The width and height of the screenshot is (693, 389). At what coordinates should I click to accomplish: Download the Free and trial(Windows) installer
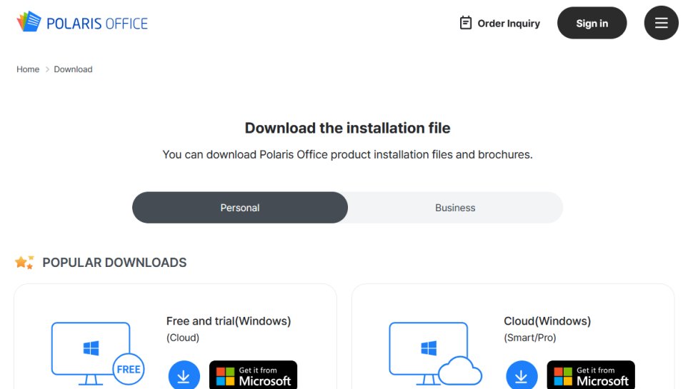(x=184, y=375)
